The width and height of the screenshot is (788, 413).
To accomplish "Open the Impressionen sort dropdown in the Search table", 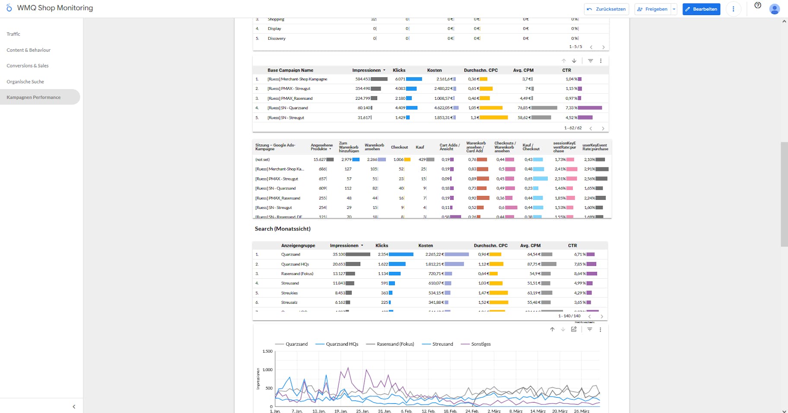I will (x=362, y=245).
